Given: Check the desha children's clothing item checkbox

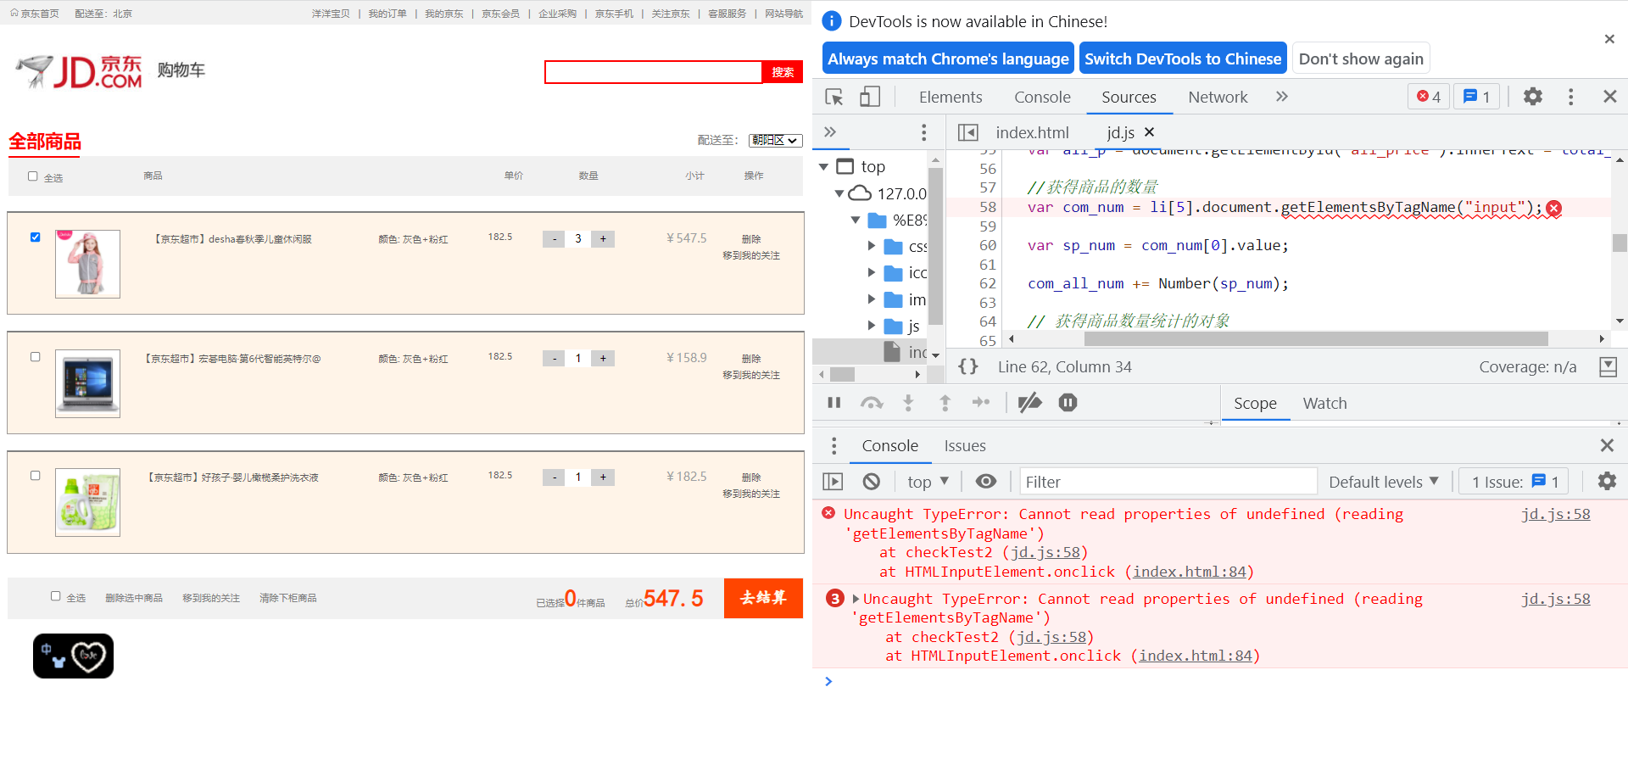Looking at the screenshot, I should click(x=35, y=237).
